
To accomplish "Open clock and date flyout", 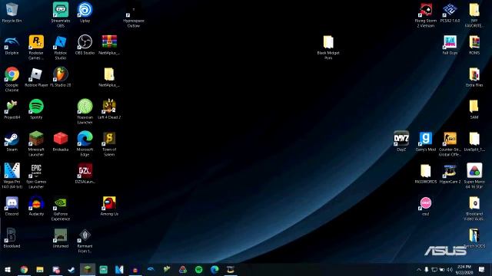I will pyautogui.click(x=464, y=269).
